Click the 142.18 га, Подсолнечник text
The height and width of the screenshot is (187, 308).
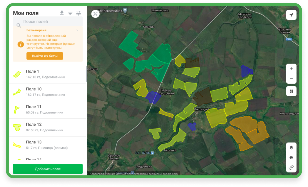point(46,77)
